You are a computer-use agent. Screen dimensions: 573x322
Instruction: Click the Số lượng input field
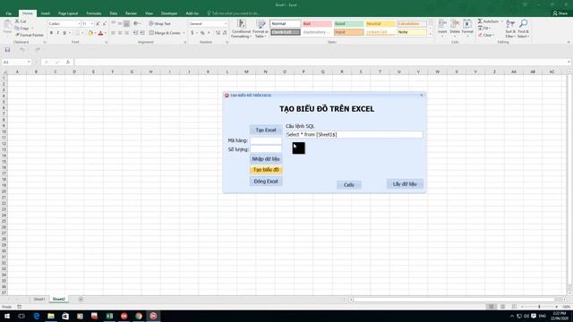266,149
